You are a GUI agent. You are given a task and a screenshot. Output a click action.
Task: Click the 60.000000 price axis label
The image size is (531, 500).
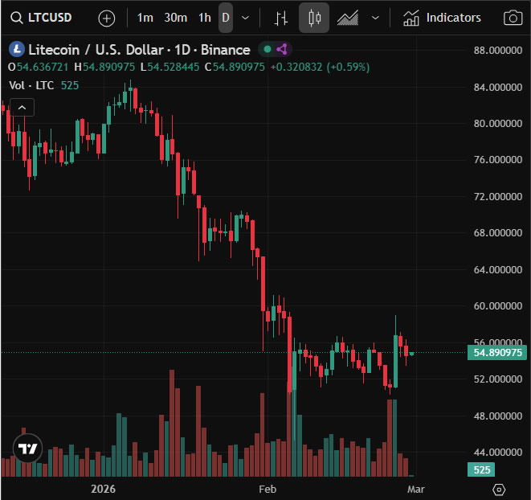498,306
